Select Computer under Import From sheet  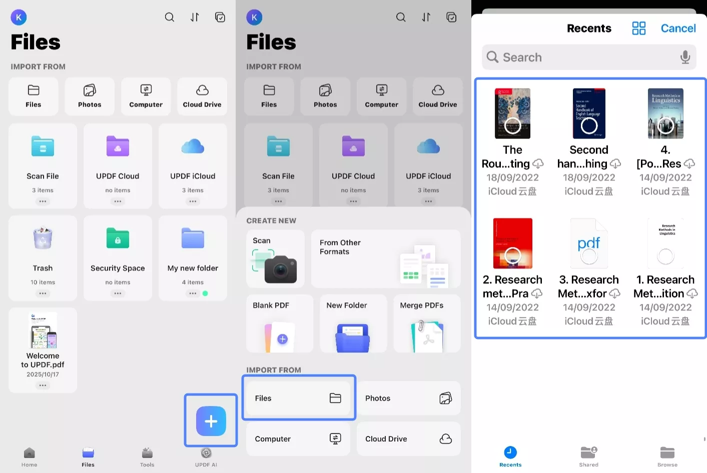298,438
